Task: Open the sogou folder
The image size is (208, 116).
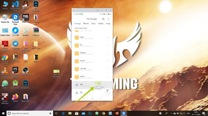Action: (92, 38)
